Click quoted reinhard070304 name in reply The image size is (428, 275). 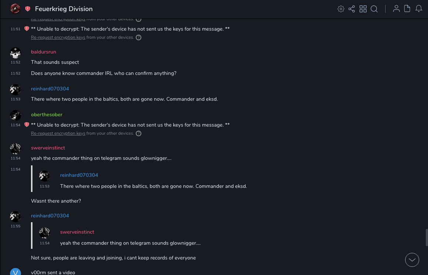79,175
